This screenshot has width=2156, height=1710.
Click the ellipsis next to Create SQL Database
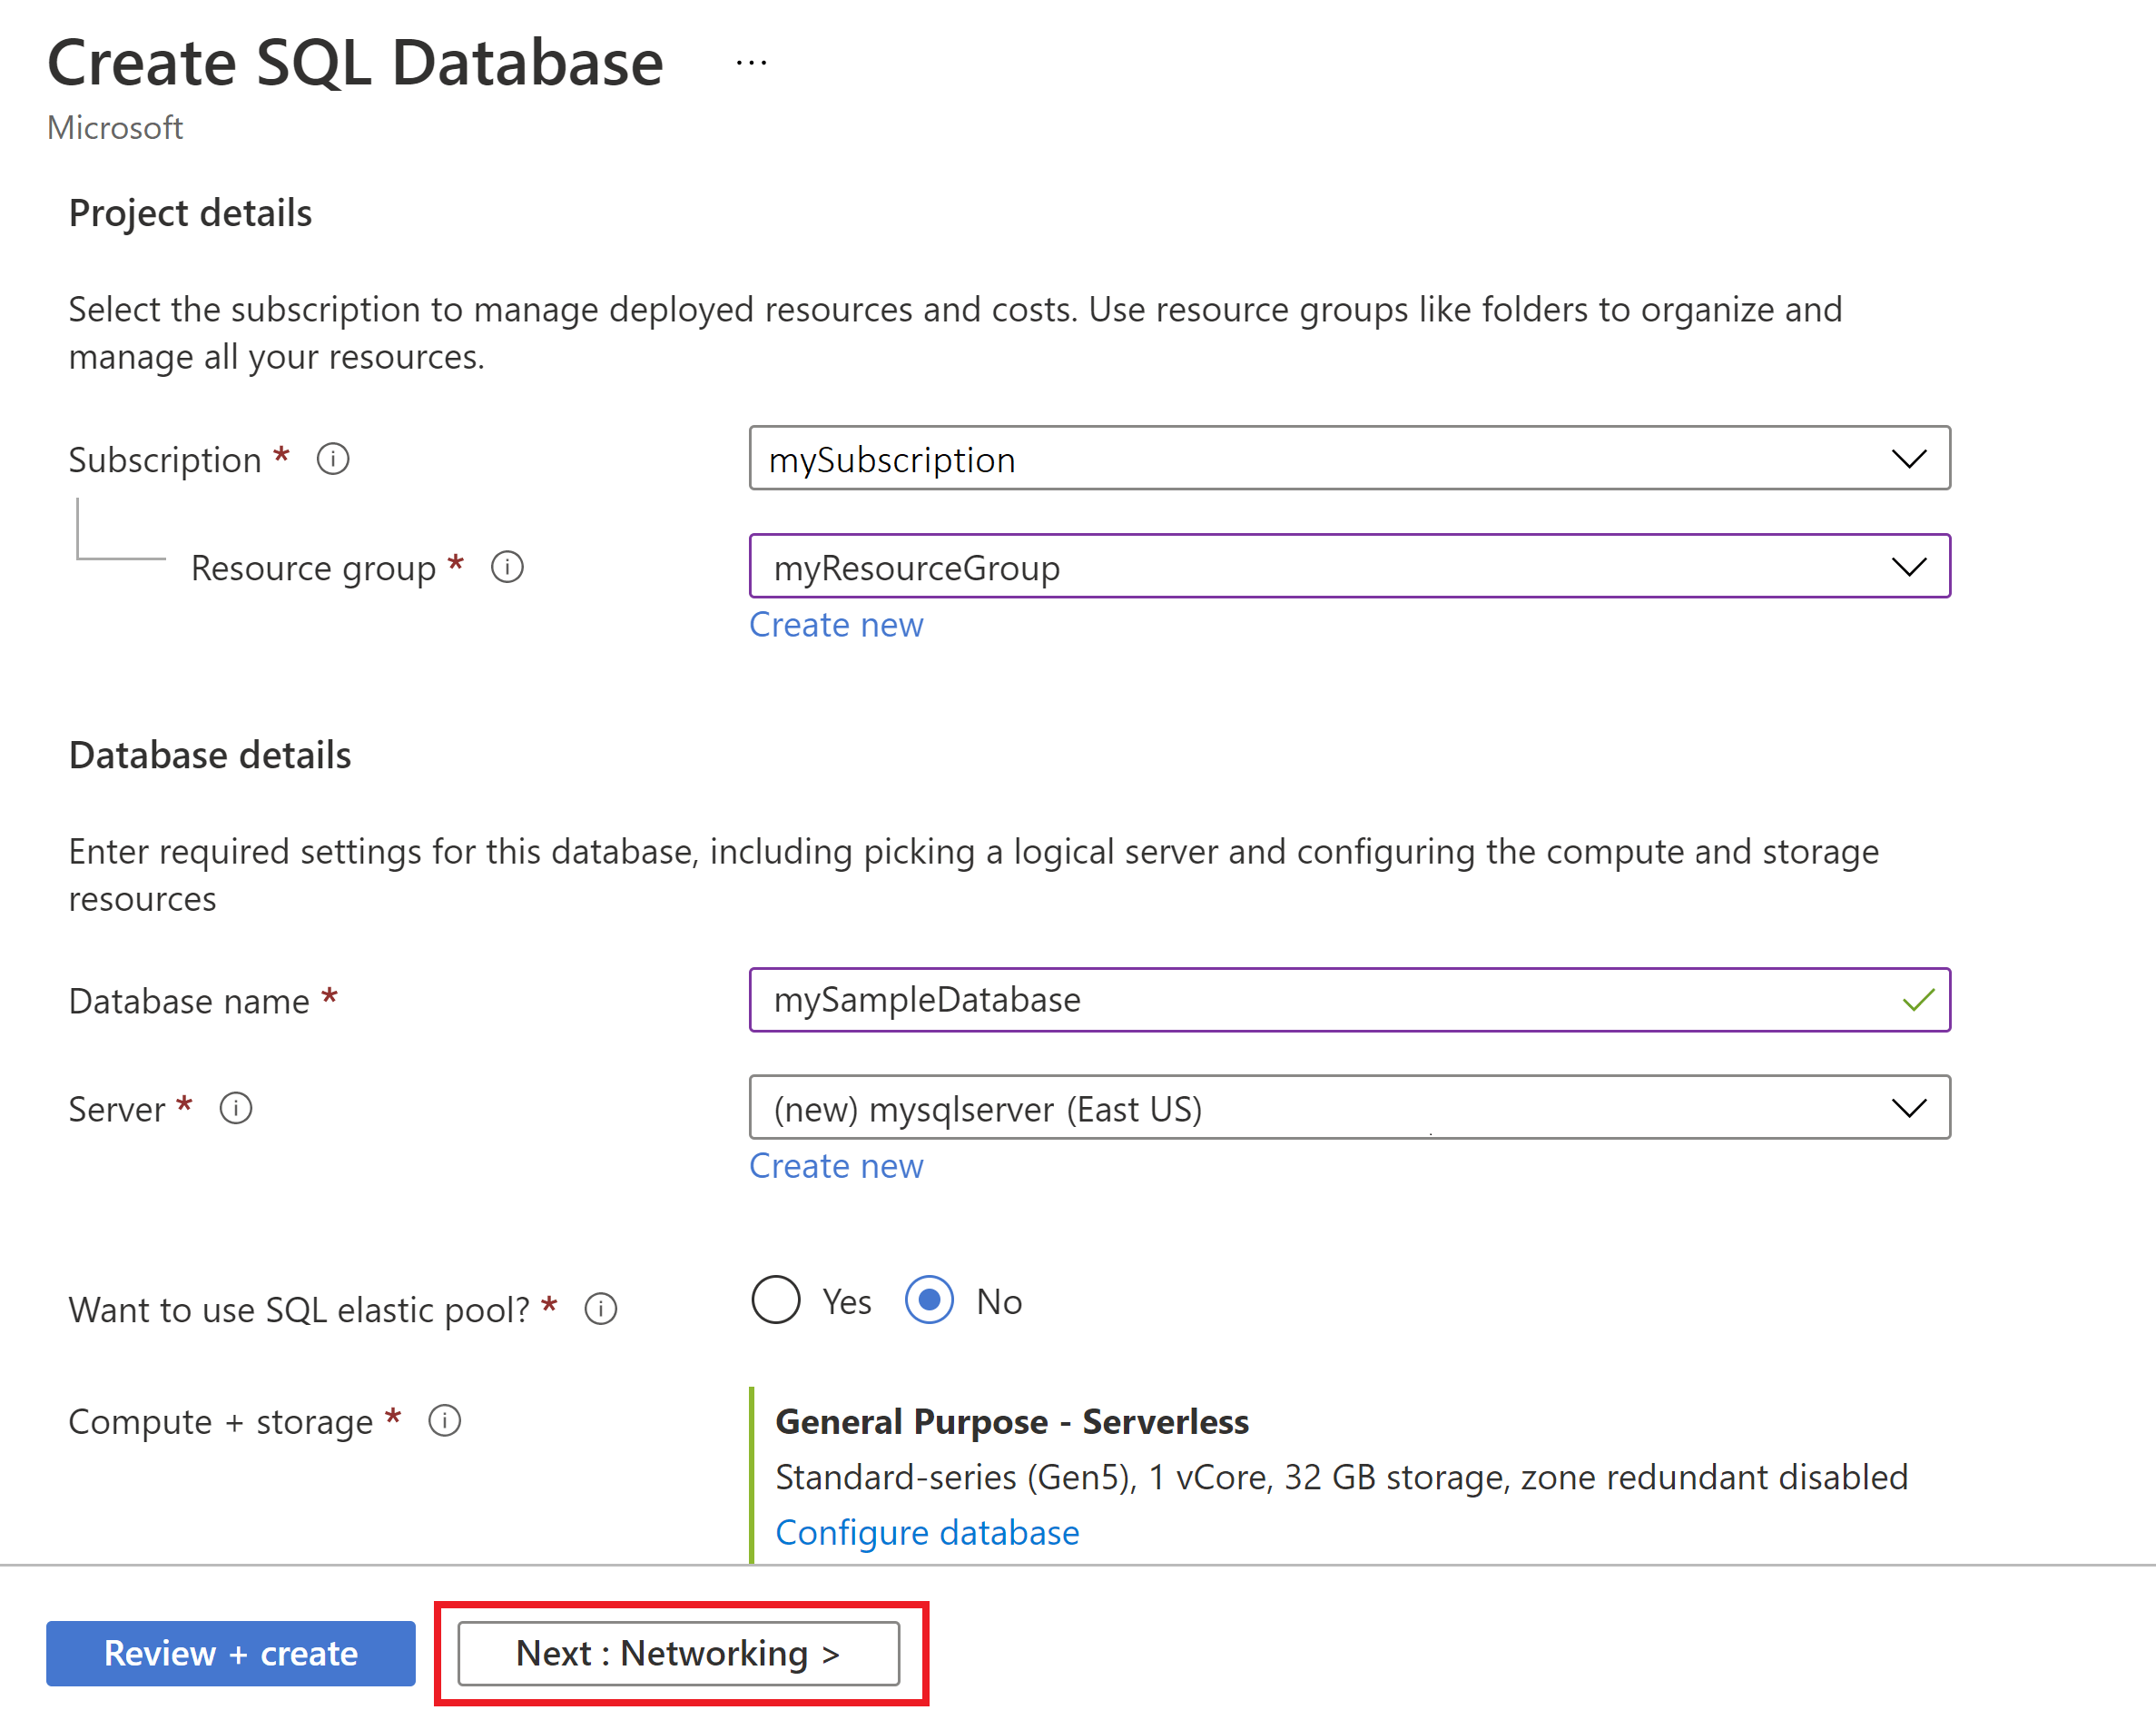[751, 62]
